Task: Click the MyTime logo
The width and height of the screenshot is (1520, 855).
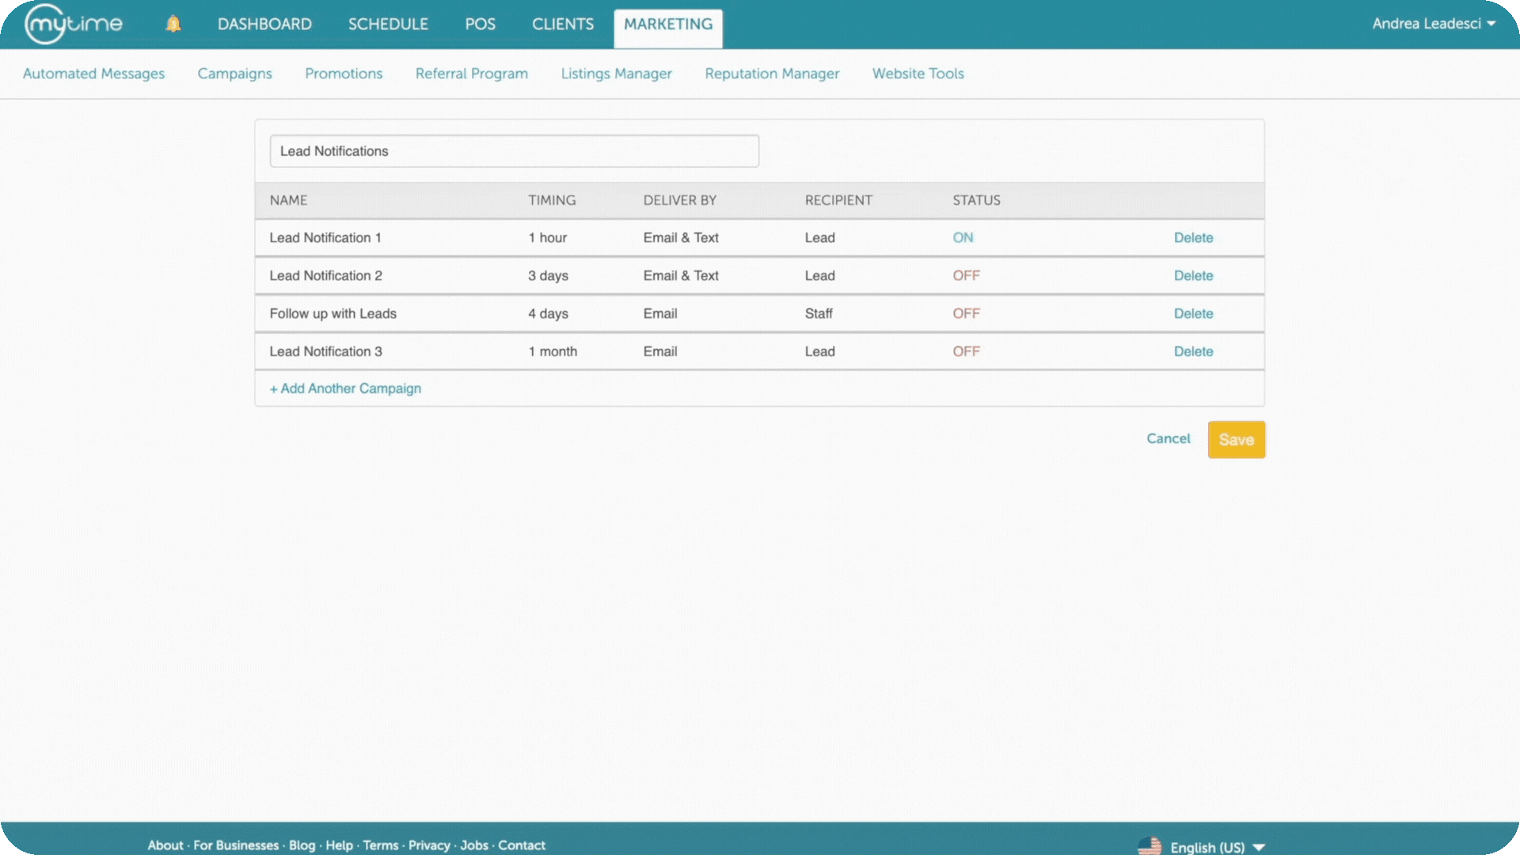Action: pos(74,24)
